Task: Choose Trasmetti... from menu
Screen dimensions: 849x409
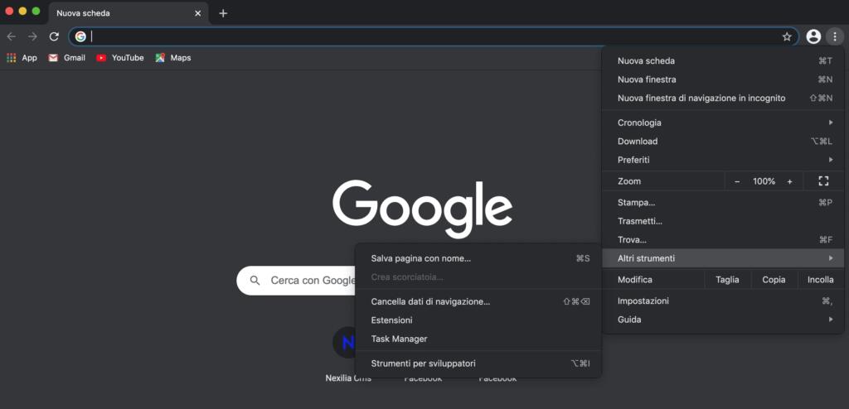Action: pyautogui.click(x=725, y=221)
